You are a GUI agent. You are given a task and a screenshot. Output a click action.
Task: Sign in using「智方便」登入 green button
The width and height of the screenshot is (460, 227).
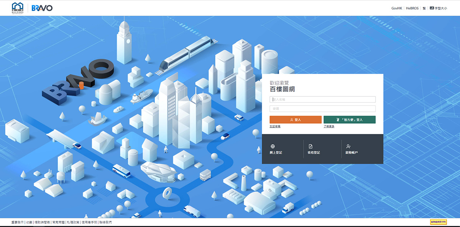tap(350, 119)
